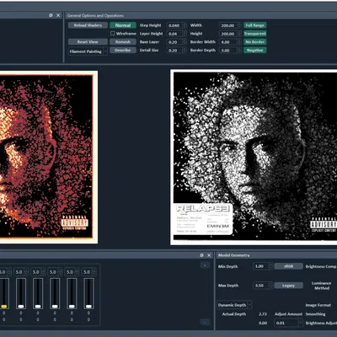Click the Brightness Comp label
Screen dimensions: 337x337
click(x=321, y=266)
